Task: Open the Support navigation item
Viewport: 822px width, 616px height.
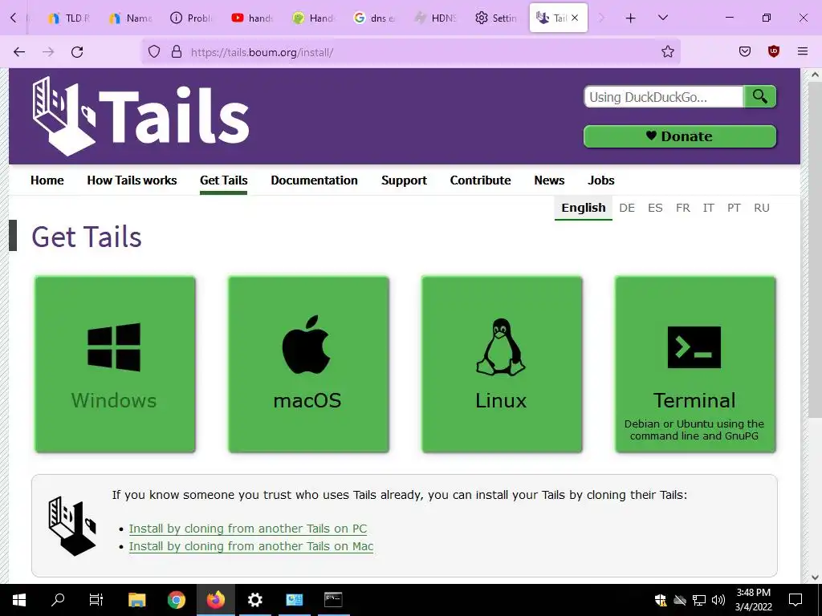Action: tap(405, 180)
